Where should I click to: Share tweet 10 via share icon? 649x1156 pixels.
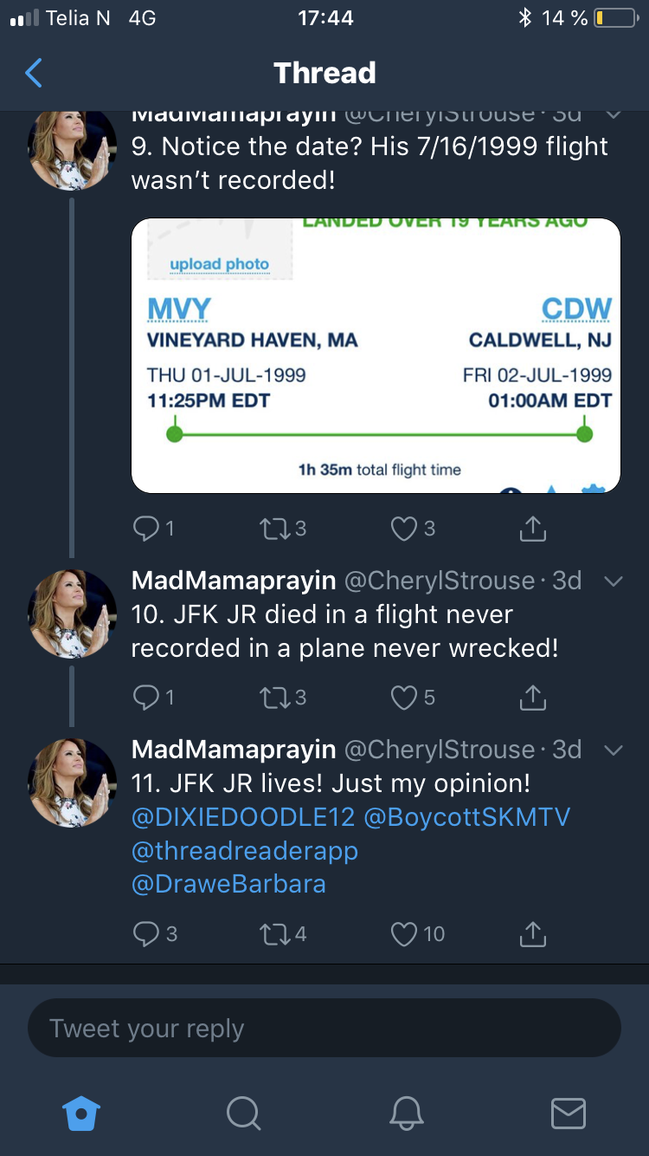(x=533, y=697)
